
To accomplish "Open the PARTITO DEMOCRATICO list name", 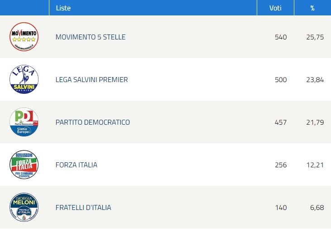I will click(x=93, y=122).
